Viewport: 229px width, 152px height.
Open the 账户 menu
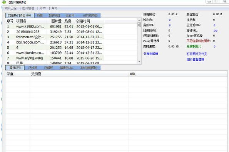[43, 8]
